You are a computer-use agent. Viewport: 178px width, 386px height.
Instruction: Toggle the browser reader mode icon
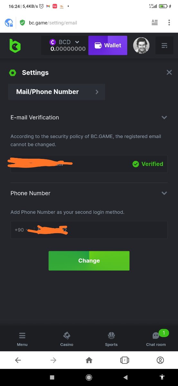(155, 23)
